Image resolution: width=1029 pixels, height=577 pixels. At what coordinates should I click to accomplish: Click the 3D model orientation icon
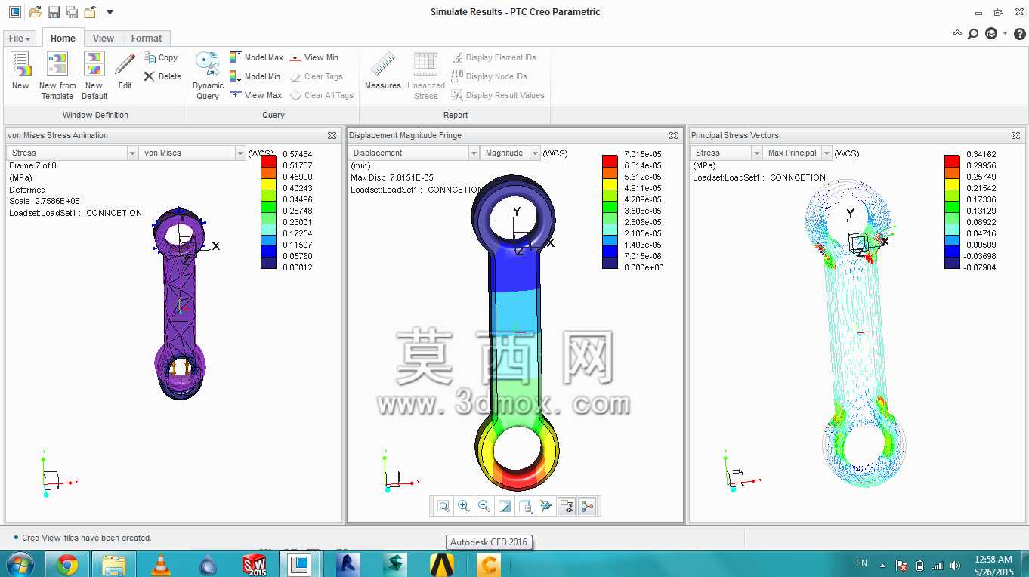(545, 506)
